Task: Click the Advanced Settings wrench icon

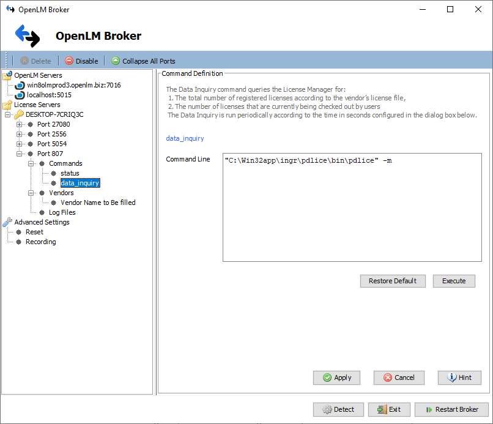Action: pos(7,222)
